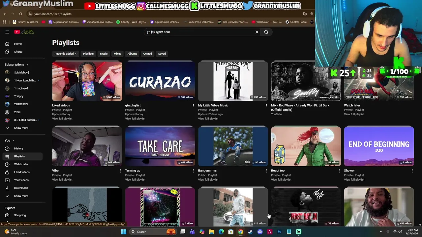Open File Explorer from the taskbar
Screen dimensions: 422x237
pyautogui.click(x=212, y=232)
